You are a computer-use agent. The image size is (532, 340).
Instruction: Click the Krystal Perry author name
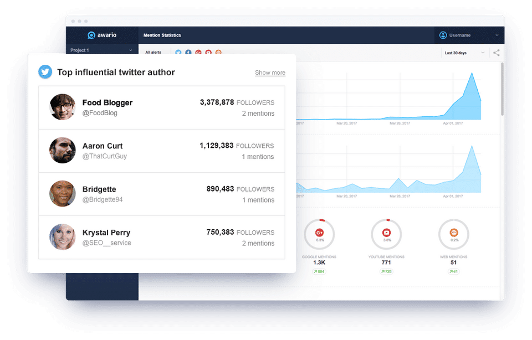coord(106,233)
